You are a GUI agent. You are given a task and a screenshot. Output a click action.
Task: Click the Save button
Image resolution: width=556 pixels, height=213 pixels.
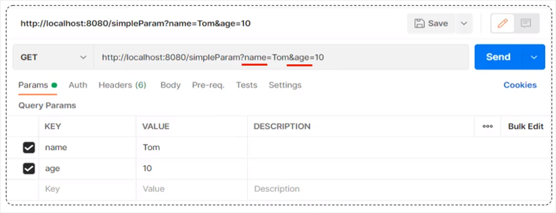click(431, 23)
